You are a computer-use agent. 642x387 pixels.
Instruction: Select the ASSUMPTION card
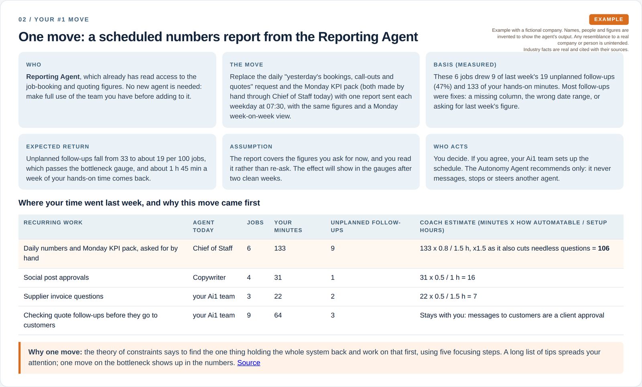pos(321,162)
